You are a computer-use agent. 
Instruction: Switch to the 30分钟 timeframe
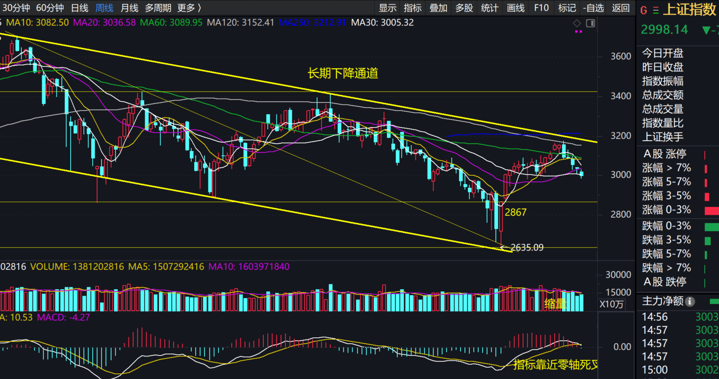16,8
